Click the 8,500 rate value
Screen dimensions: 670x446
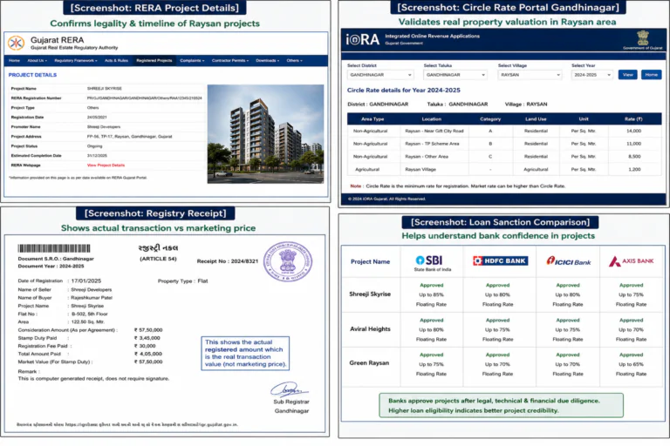pos(634,157)
